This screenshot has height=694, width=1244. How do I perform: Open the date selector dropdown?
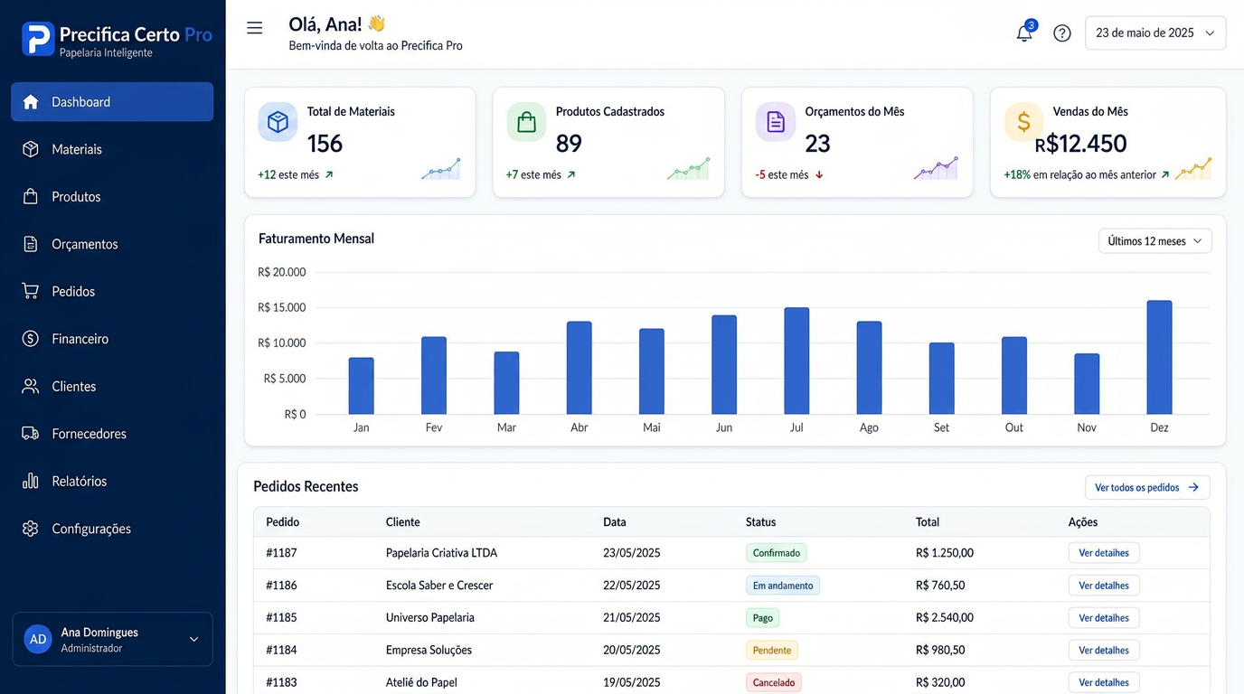(x=1155, y=33)
